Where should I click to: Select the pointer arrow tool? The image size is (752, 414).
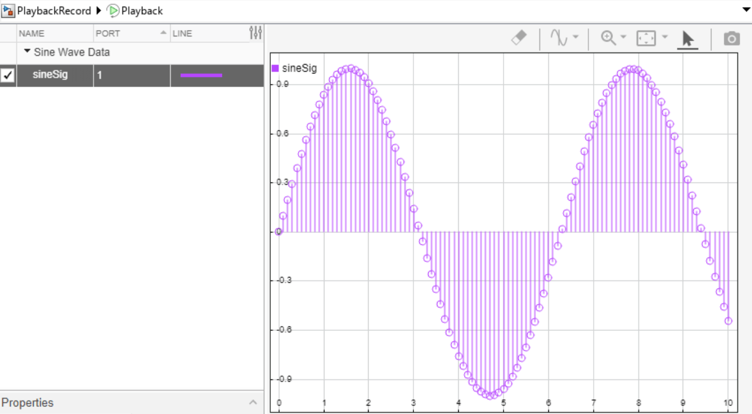click(x=687, y=38)
